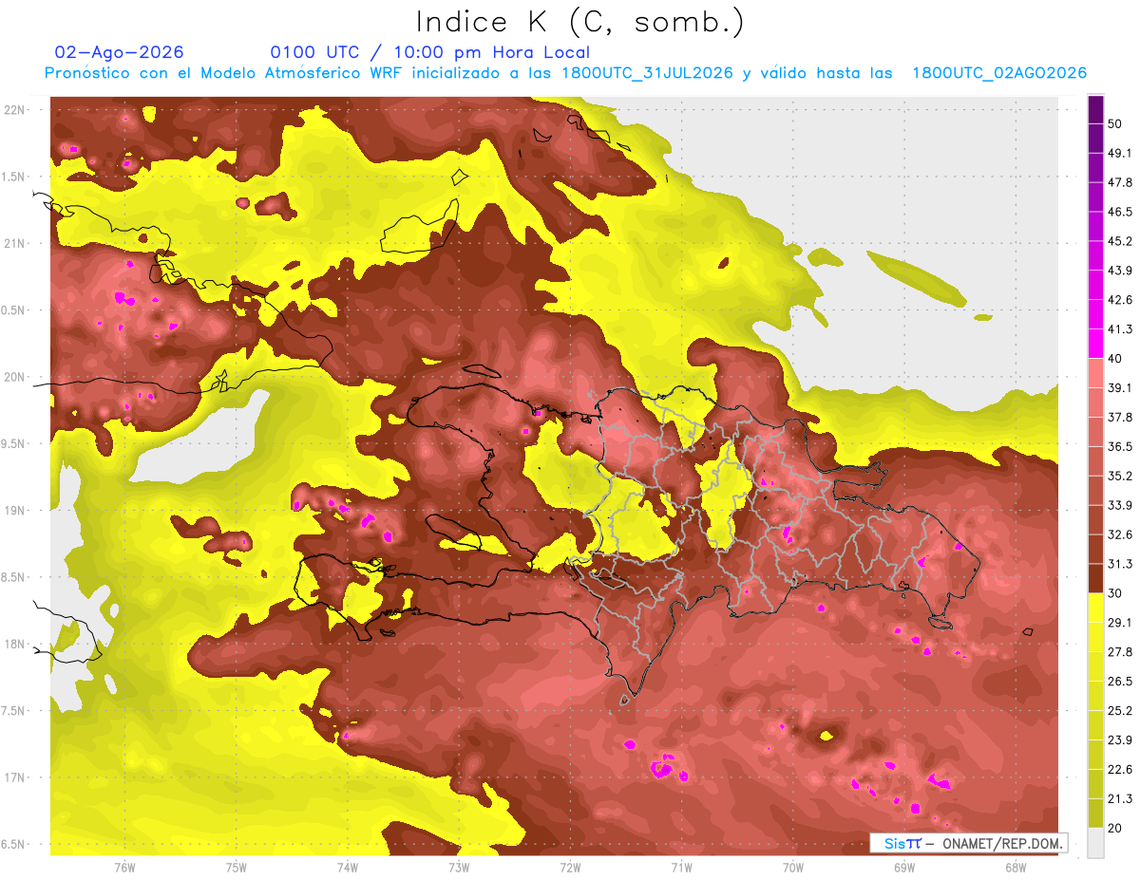Click the colorbar value '22.6'
The width and height of the screenshot is (1140, 880).
(1121, 770)
